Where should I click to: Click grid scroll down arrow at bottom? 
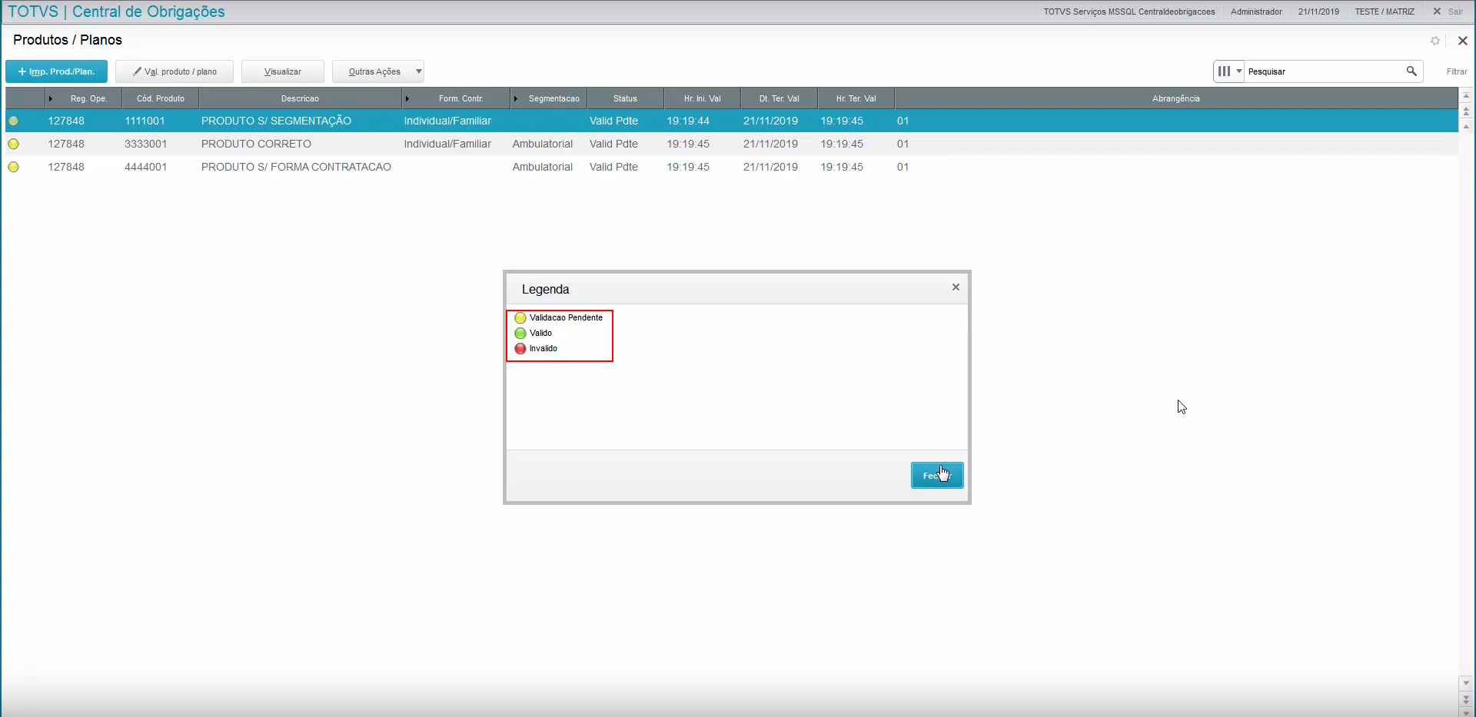pyautogui.click(x=1466, y=683)
